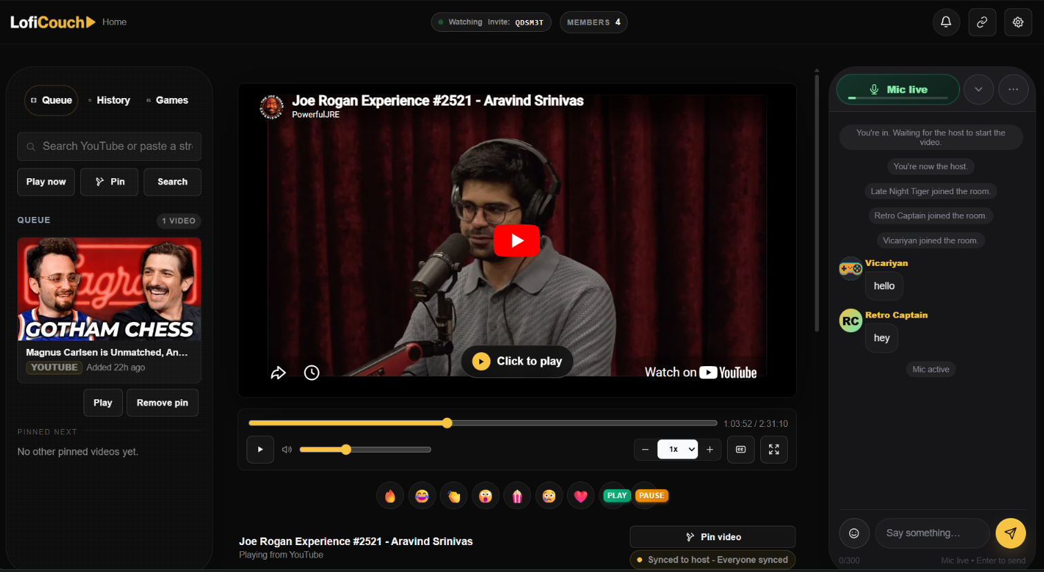Click the 'Mic active' system message
Image resolution: width=1044 pixels, height=572 pixels.
(x=931, y=370)
